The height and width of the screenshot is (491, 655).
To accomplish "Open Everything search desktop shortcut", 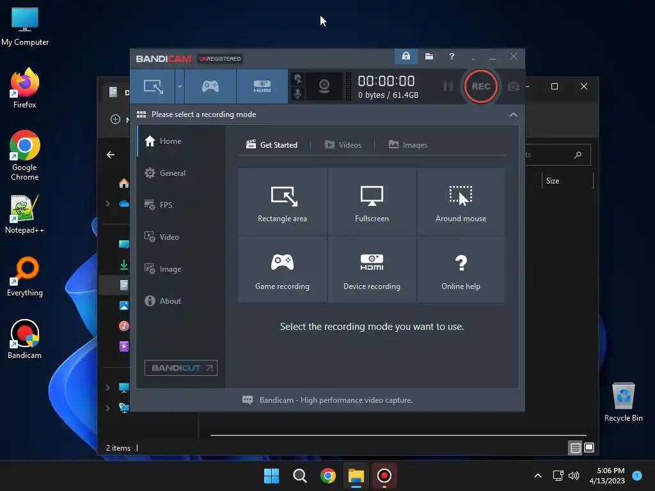I will (25, 276).
